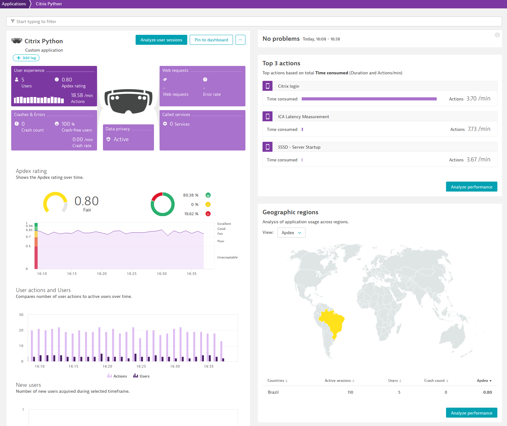This screenshot has width=507, height=426.
Task: Click Analyze performance under Geographic regions
Action: 472,413
